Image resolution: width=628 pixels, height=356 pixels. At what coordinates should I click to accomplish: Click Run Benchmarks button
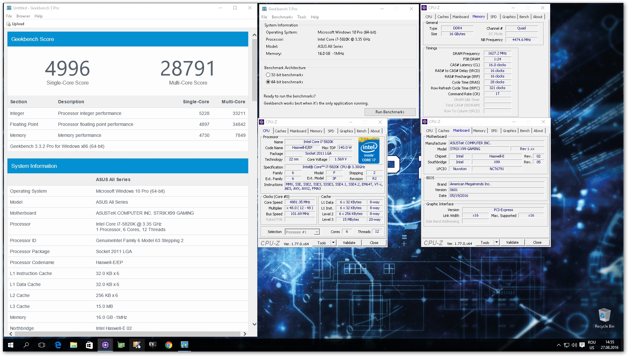point(390,112)
